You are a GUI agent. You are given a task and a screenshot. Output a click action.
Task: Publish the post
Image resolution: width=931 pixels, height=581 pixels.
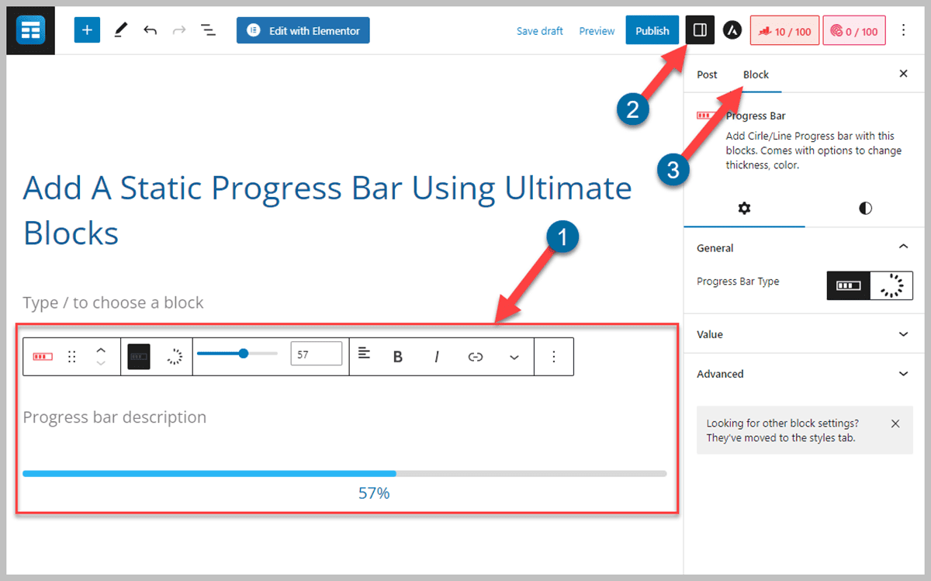(652, 29)
